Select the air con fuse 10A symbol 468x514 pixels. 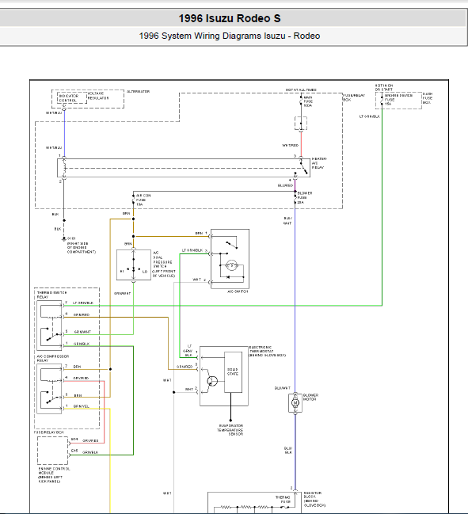133,200
